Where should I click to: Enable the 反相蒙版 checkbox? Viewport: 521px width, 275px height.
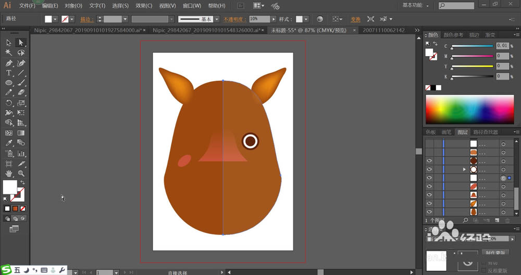[483, 270]
